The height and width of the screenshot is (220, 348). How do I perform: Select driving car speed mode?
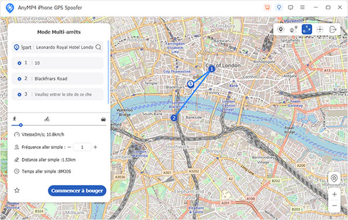[103, 120]
